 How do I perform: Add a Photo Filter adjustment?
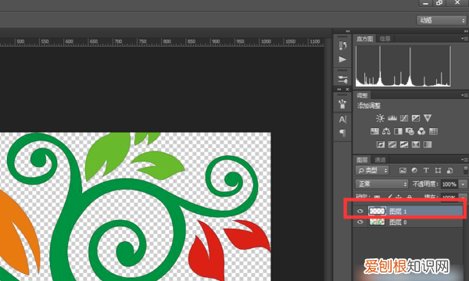tap(410, 131)
